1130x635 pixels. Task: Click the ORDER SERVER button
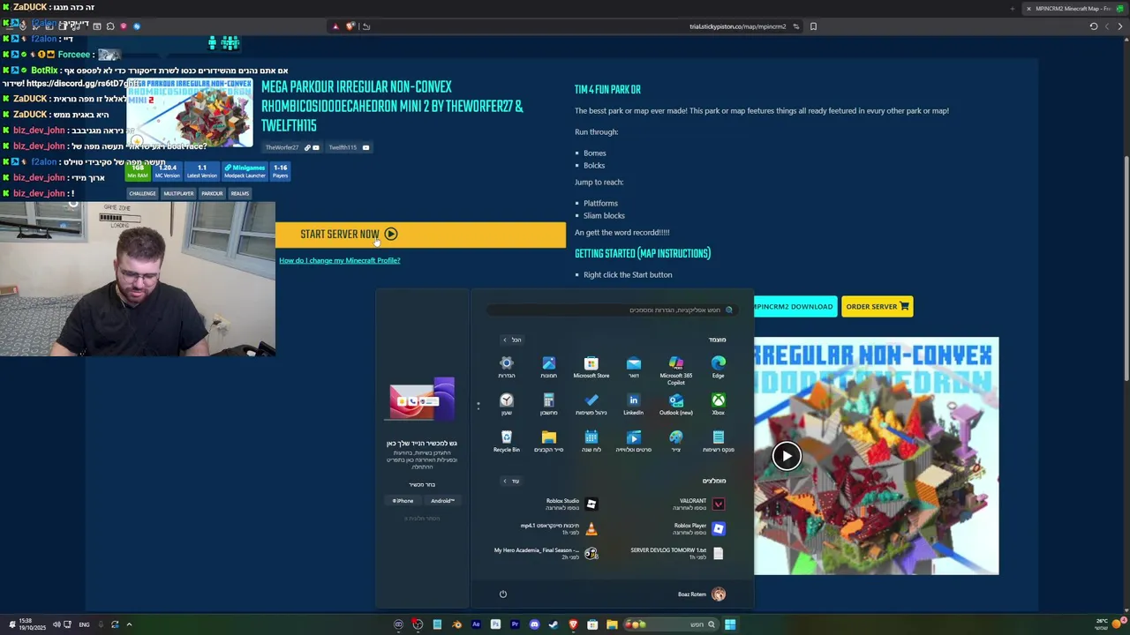(877, 307)
